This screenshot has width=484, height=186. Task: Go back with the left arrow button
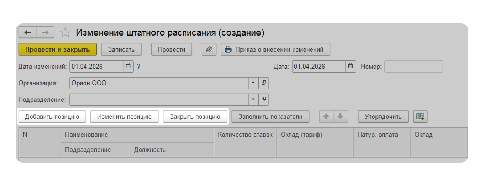(x=28, y=33)
